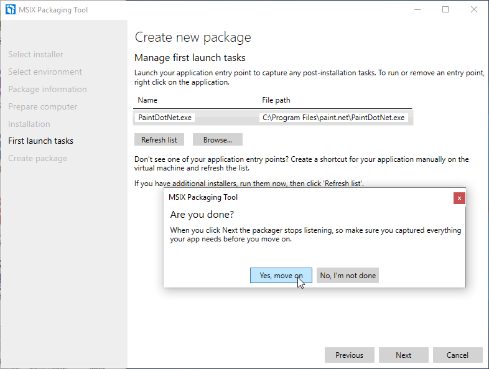Viewport: 489px width, 369px height.
Task: Go to Package information step
Action: pos(47,89)
